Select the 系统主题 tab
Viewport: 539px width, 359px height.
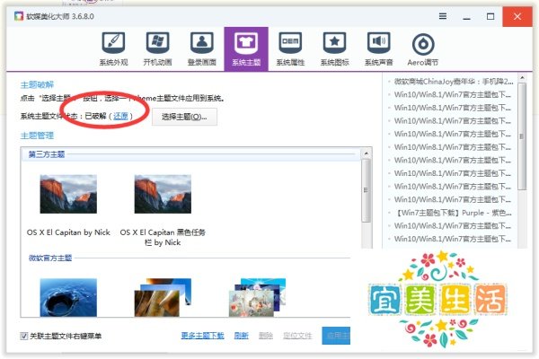pyautogui.click(x=246, y=49)
